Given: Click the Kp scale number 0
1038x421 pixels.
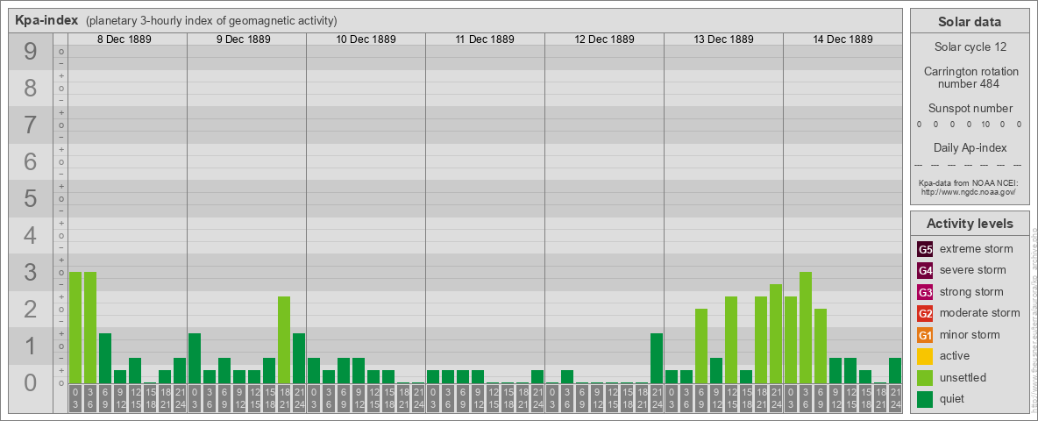Looking at the screenshot, I should click(x=31, y=382).
